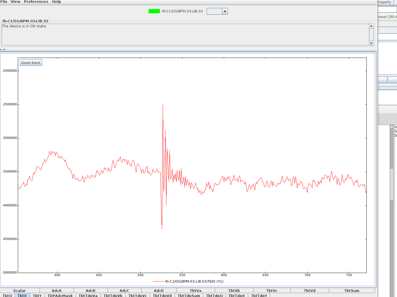Open the command dropdown next to device name
Image resolution: width=397 pixels, height=297 pixels.
click(x=225, y=11)
